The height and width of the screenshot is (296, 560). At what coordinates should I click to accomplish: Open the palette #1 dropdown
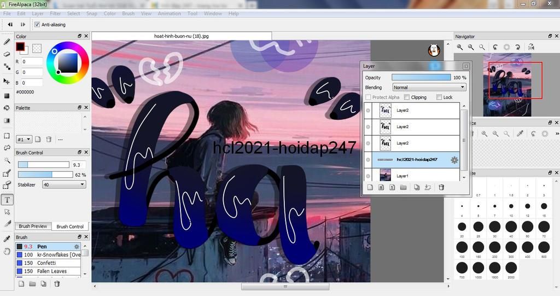pyautogui.click(x=24, y=140)
